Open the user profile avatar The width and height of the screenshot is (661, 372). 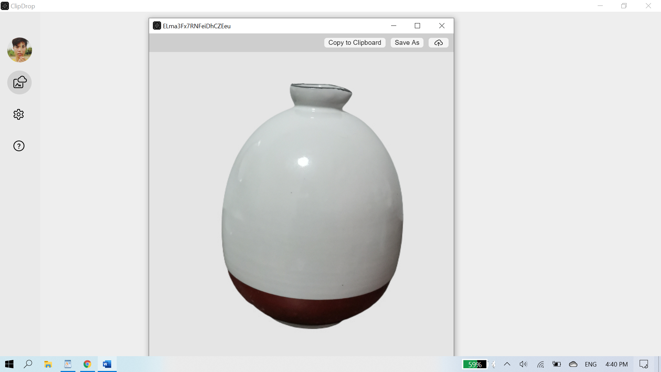coord(20,50)
